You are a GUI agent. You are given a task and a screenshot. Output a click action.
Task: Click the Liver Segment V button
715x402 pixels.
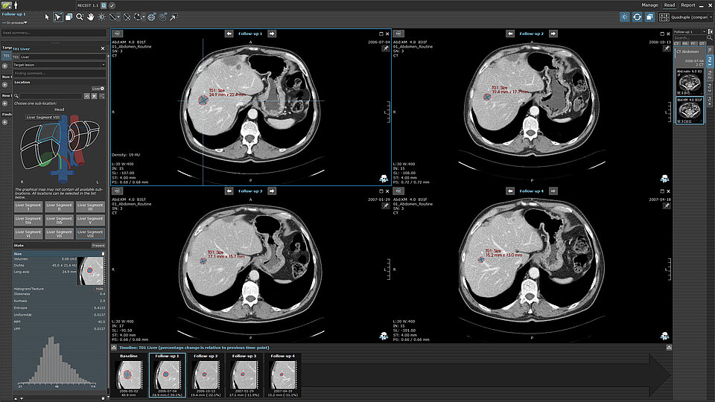pyautogui.click(x=90, y=220)
